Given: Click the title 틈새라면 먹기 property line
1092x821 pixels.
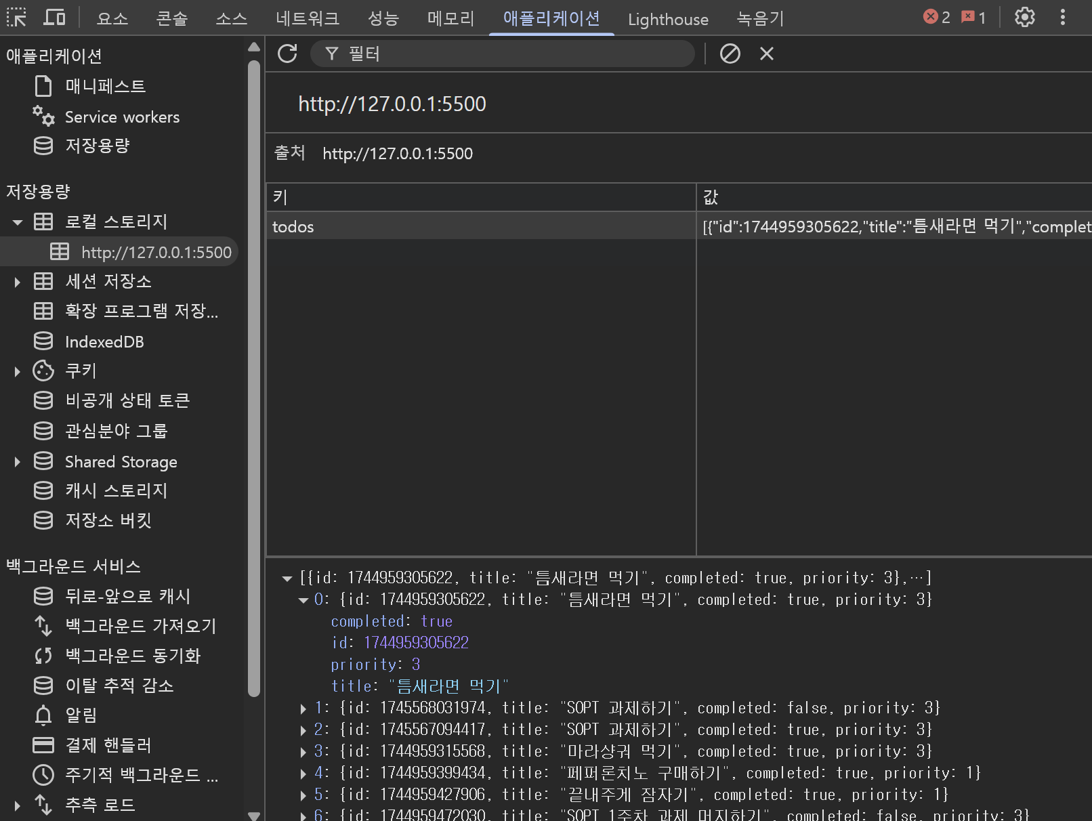Looking at the screenshot, I should pos(420,686).
